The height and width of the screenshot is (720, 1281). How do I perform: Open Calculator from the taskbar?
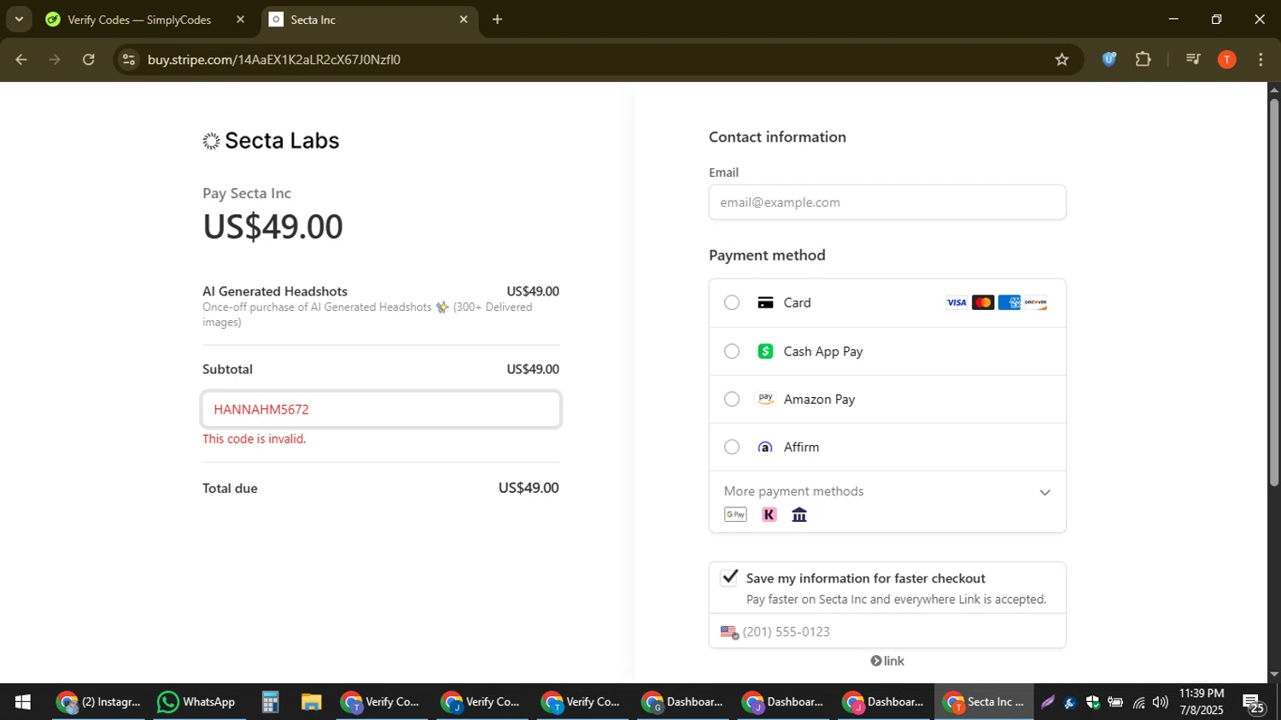[270, 702]
